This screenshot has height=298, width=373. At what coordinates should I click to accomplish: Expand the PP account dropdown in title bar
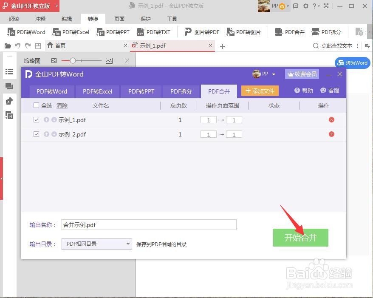pos(288,6)
